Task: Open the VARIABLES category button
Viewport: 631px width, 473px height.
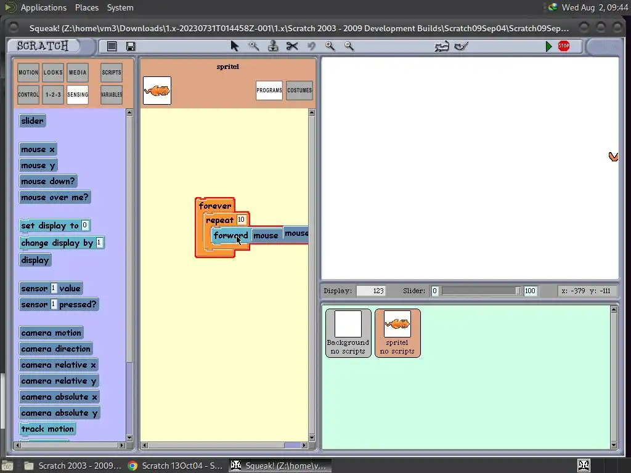Action: pos(112,94)
